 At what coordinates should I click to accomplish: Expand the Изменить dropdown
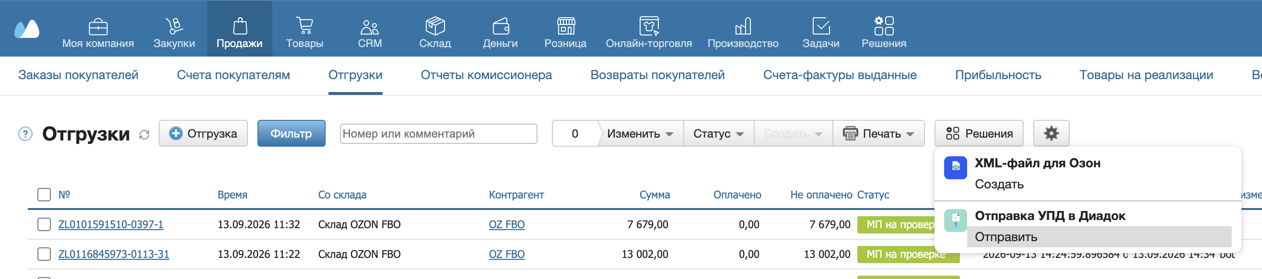coord(640,133)
